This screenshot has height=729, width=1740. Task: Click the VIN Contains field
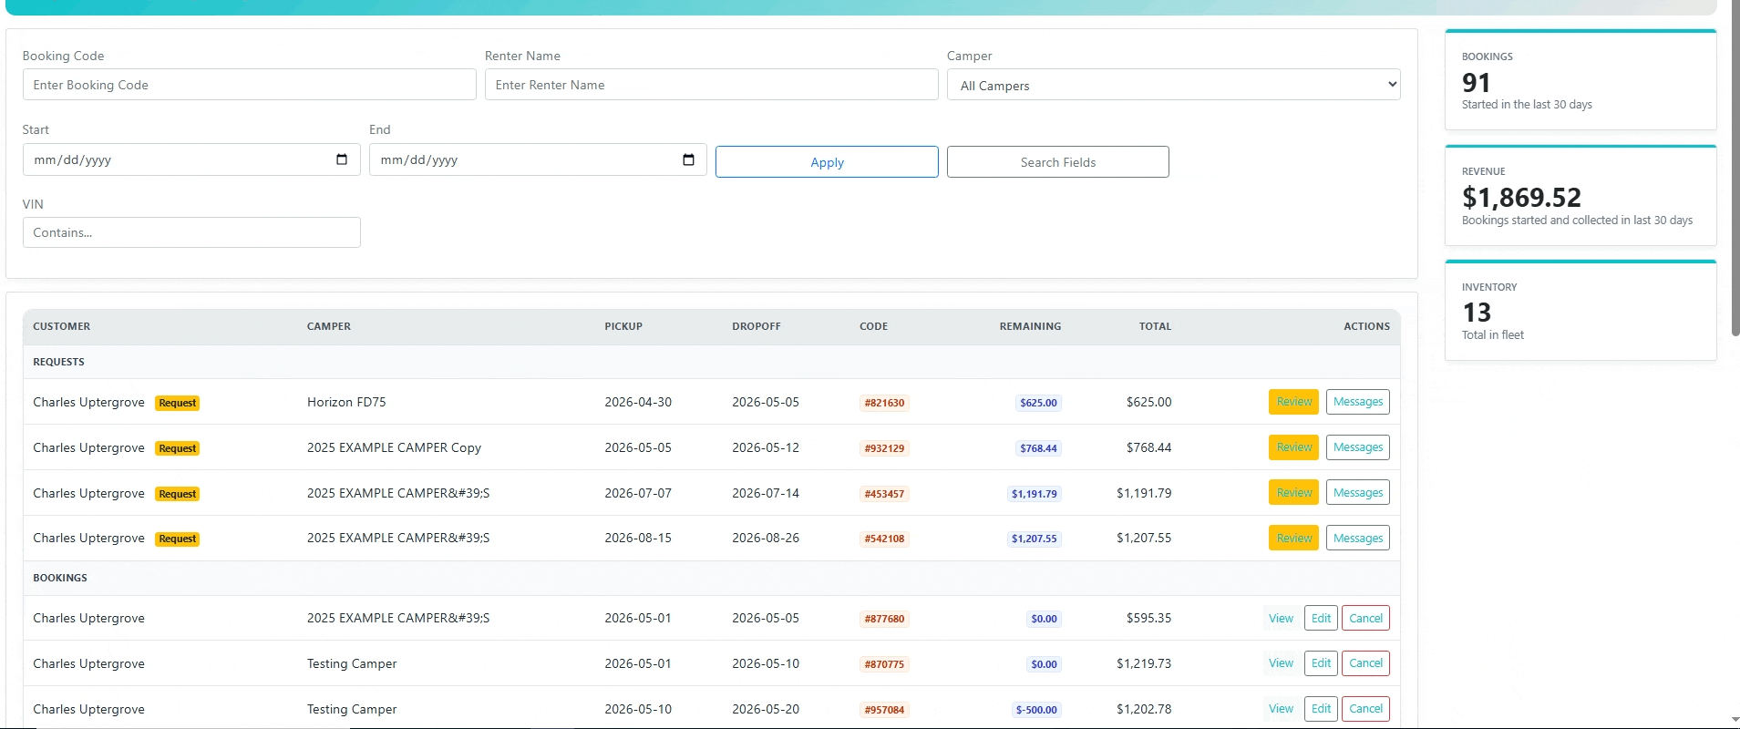point(191,232)
